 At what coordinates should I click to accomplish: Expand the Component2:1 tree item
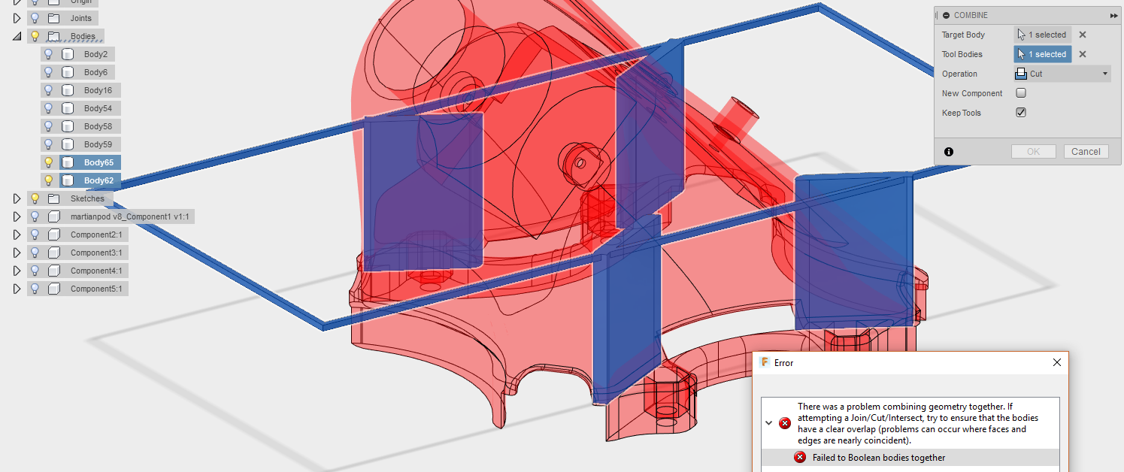click(x=16, y=234)
